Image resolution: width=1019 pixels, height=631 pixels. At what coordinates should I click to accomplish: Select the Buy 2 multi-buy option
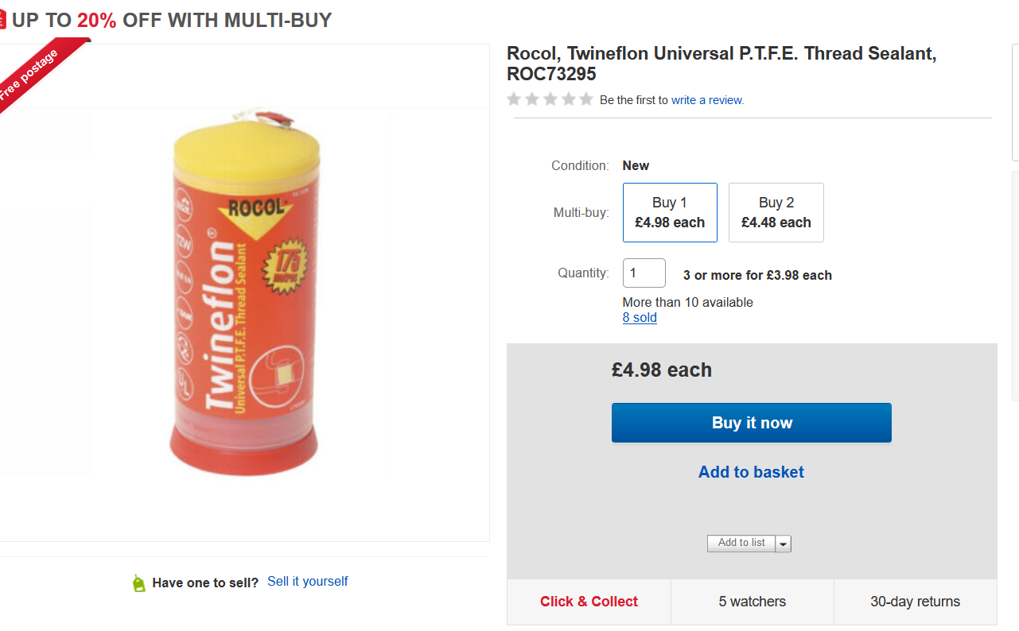pyautogui.click(x=776, y=212)
